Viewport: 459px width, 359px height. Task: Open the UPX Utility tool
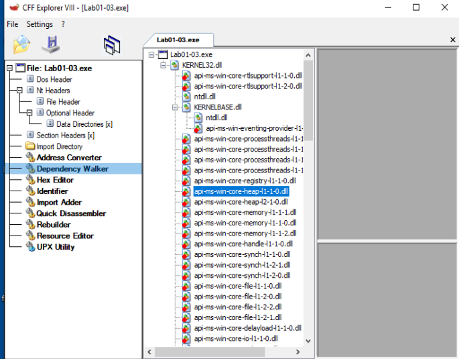click(x=56, y=247)
